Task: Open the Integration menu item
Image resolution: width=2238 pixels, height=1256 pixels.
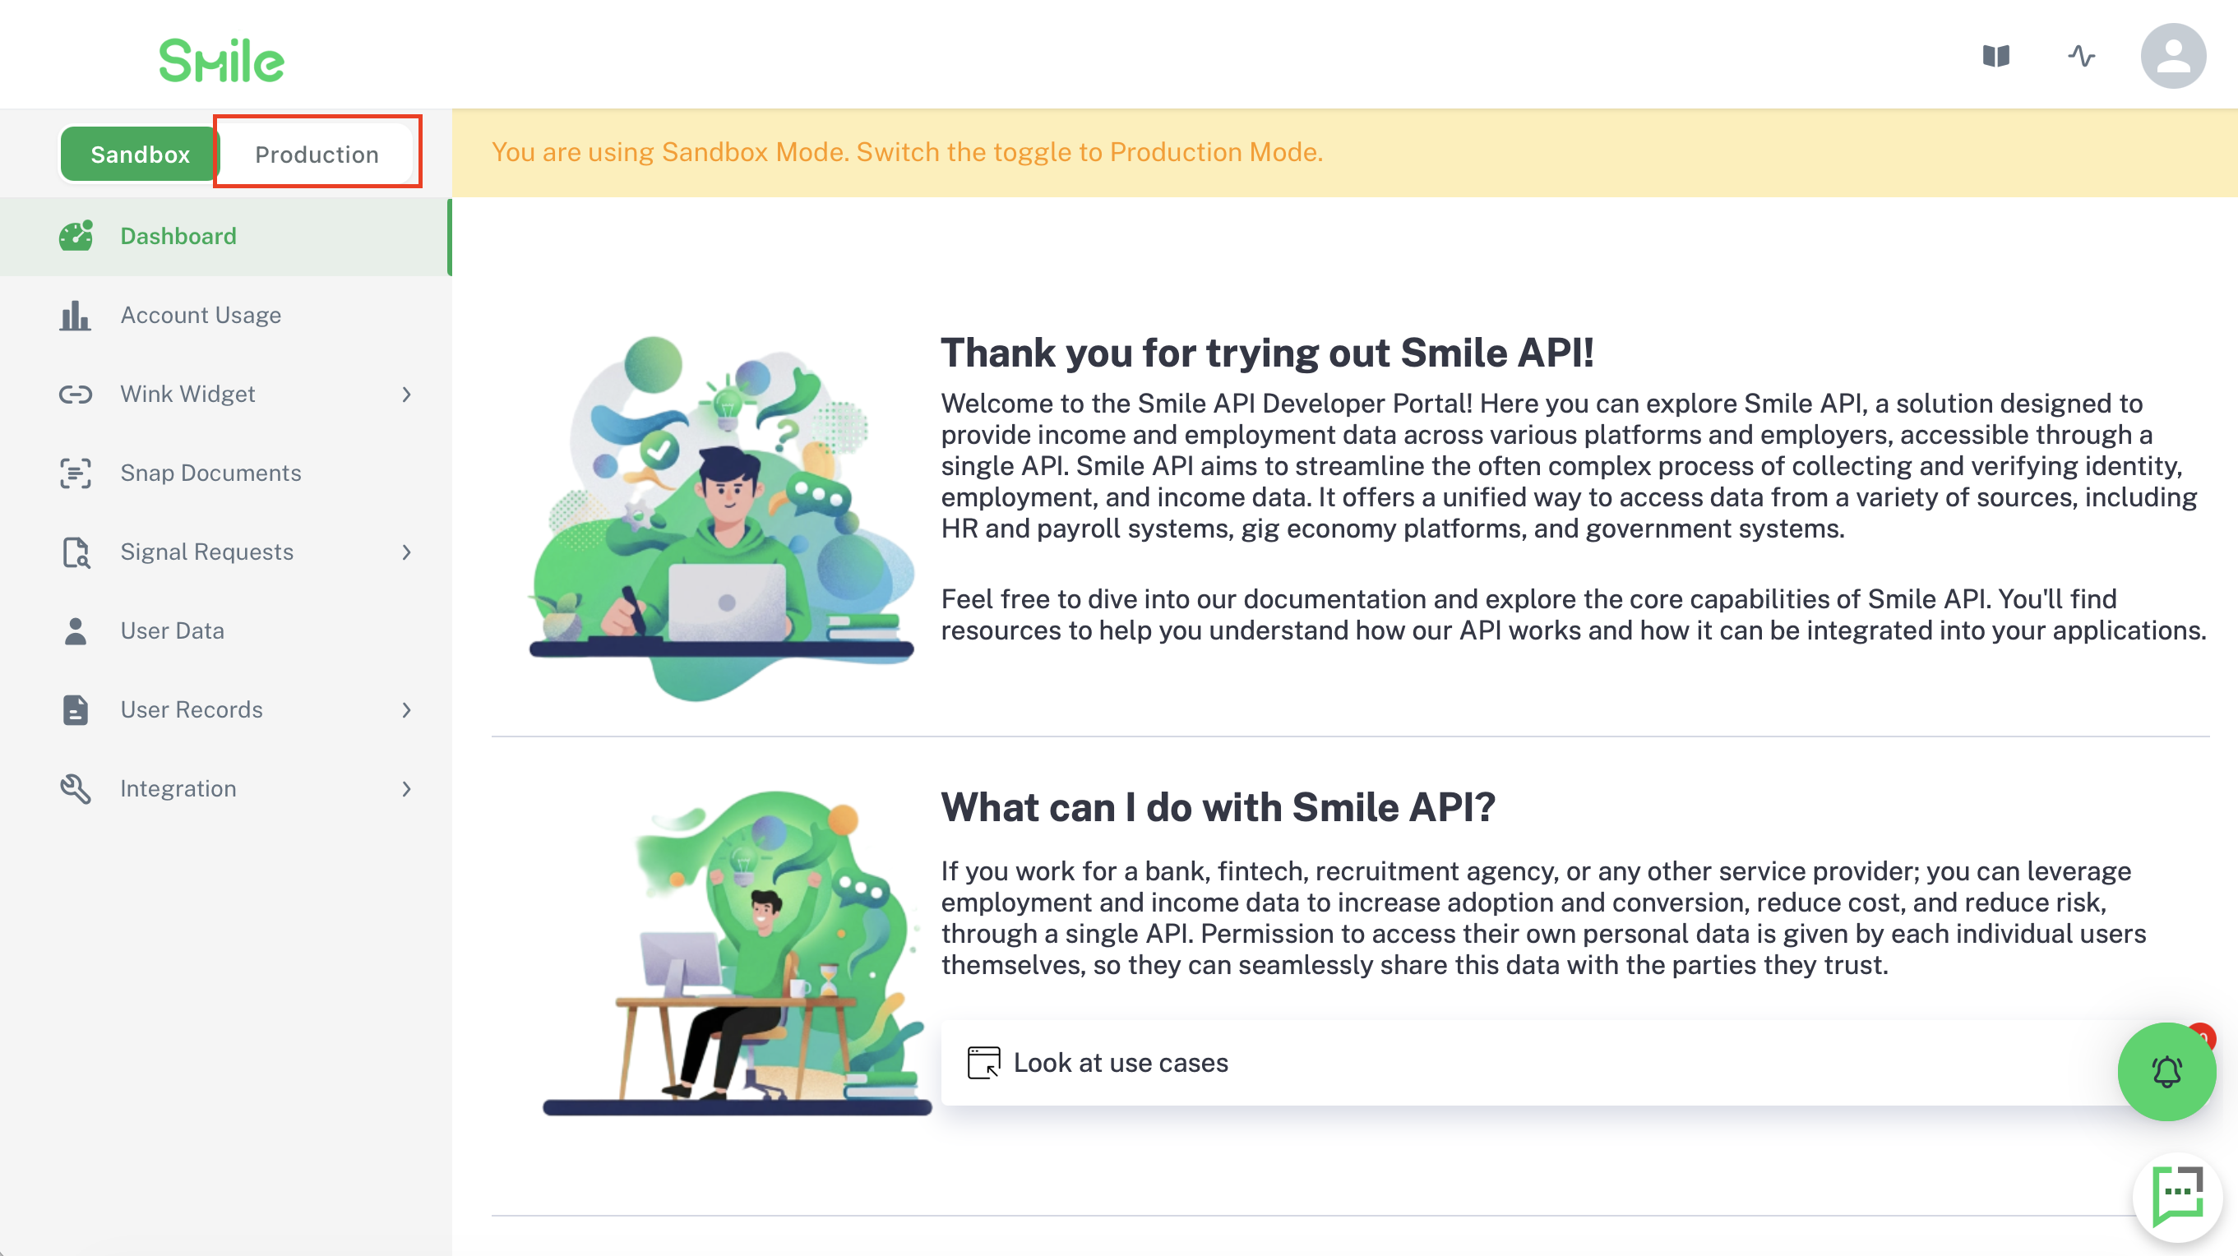Action: [x=224, y=788]
